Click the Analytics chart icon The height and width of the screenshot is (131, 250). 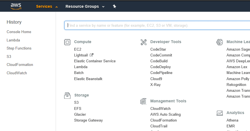(220, 113)
